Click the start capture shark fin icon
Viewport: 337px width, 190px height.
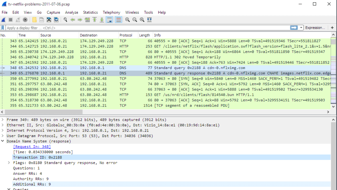coord(3,20)
